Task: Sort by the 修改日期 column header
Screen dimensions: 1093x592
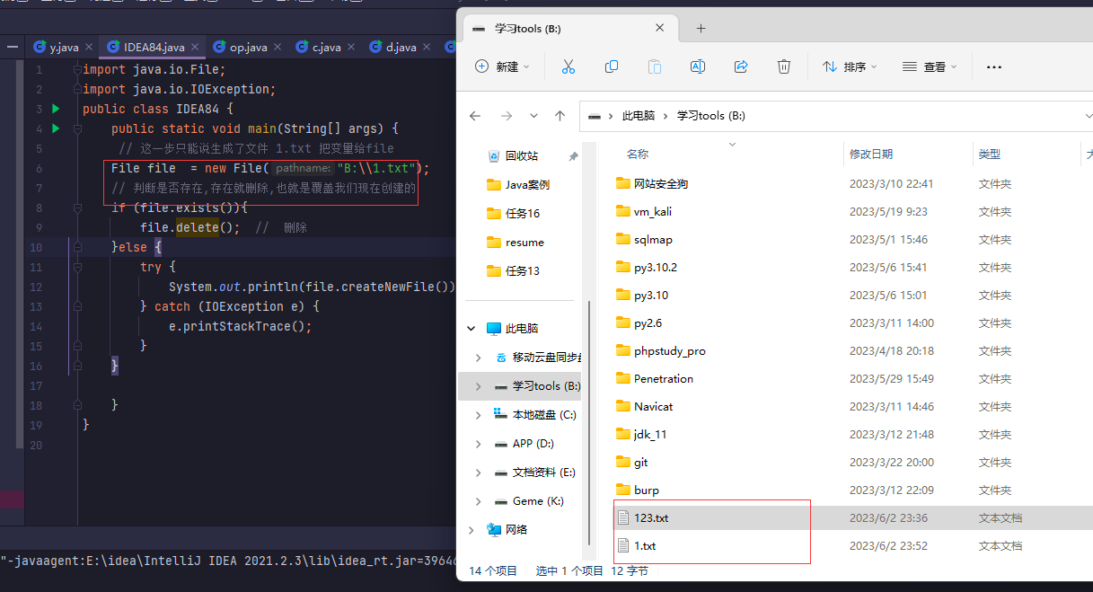Action: (871, 155)
